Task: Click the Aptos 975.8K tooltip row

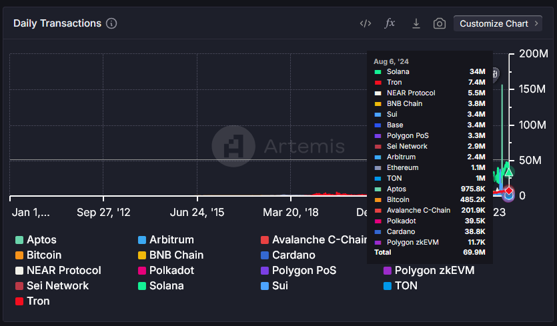Action: tap(430, 189)
